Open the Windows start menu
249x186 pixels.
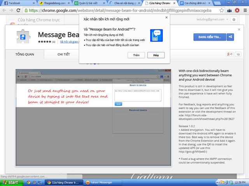pyautogui.click(x=11, y=183)
